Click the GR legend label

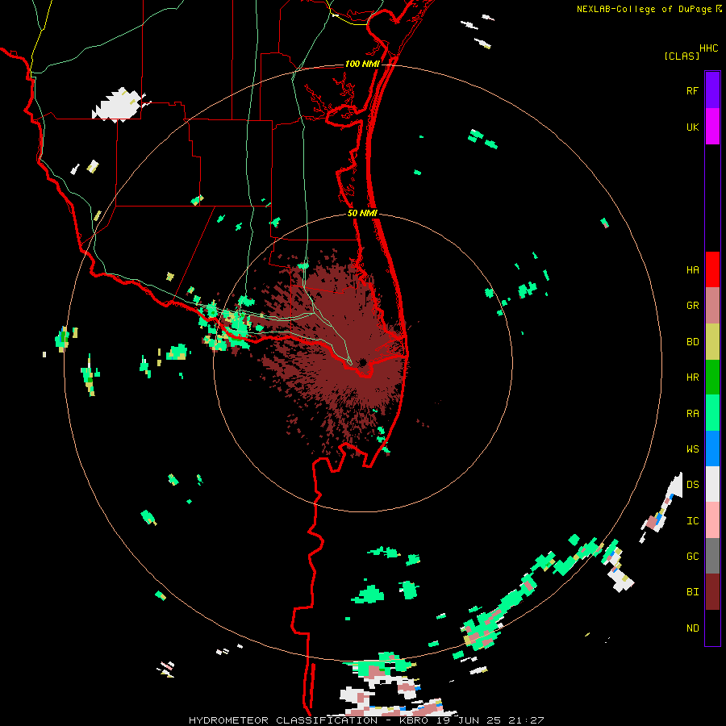tap(692, 306)
